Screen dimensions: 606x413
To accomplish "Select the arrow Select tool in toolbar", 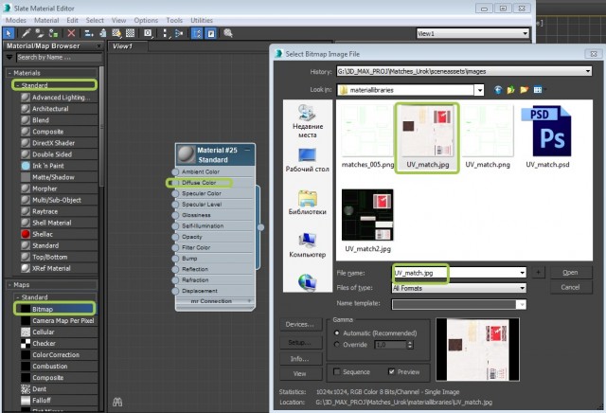I will [9, 32].
